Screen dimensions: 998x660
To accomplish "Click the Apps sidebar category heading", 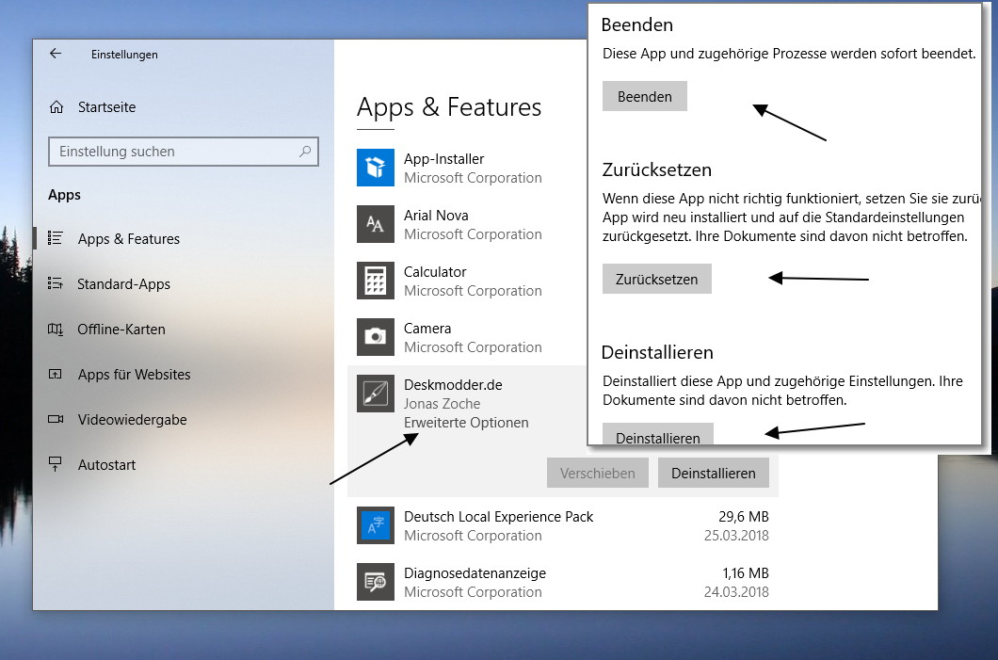I will click(64, 195).
